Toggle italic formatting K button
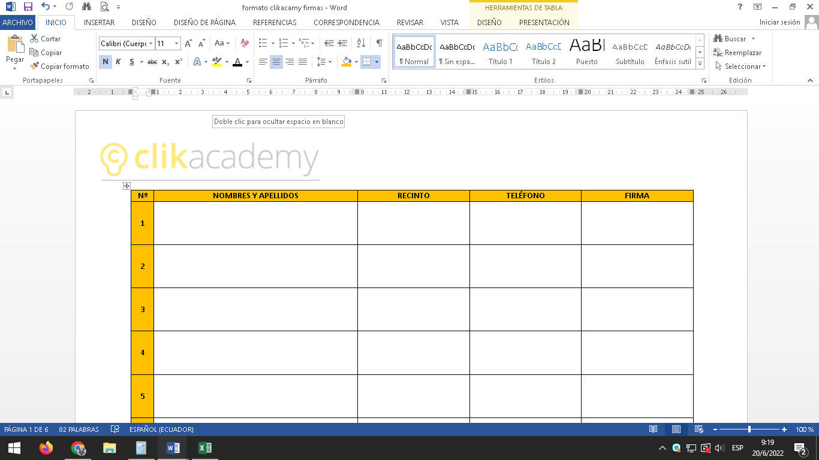Screen dimensions: 819x460 coord(118,62)
